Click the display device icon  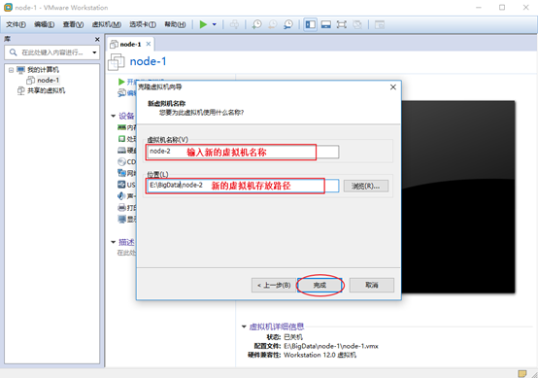[121, 219]
